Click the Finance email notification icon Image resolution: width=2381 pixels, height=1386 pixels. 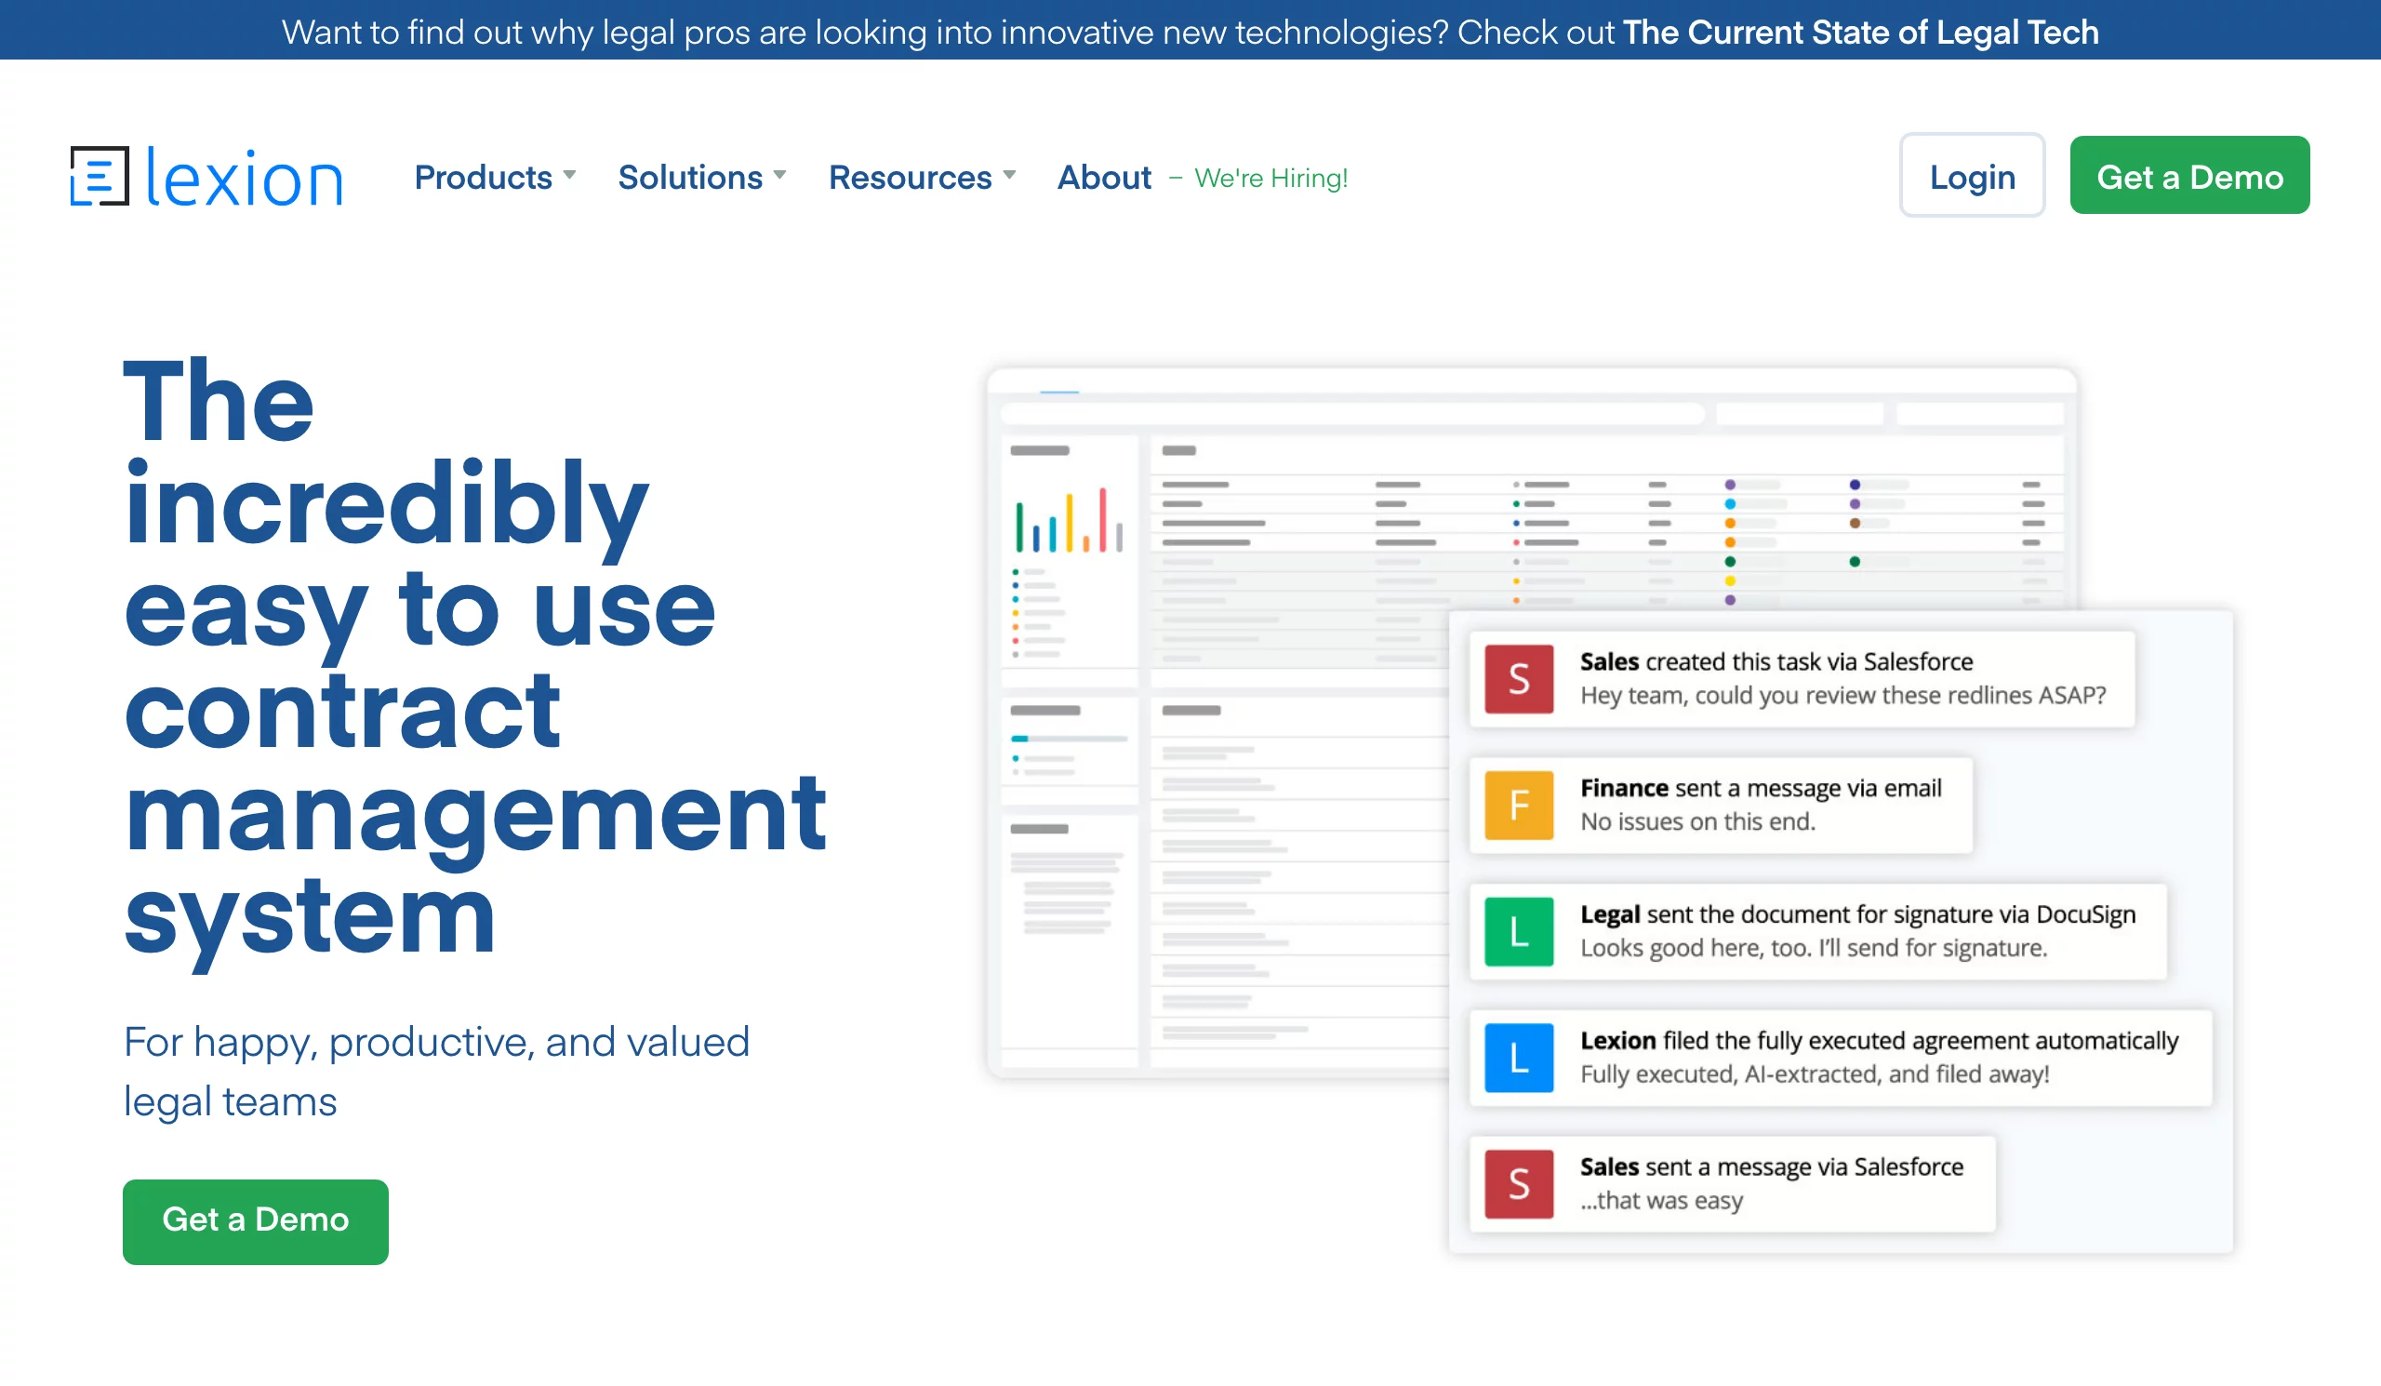point(1521,804)
